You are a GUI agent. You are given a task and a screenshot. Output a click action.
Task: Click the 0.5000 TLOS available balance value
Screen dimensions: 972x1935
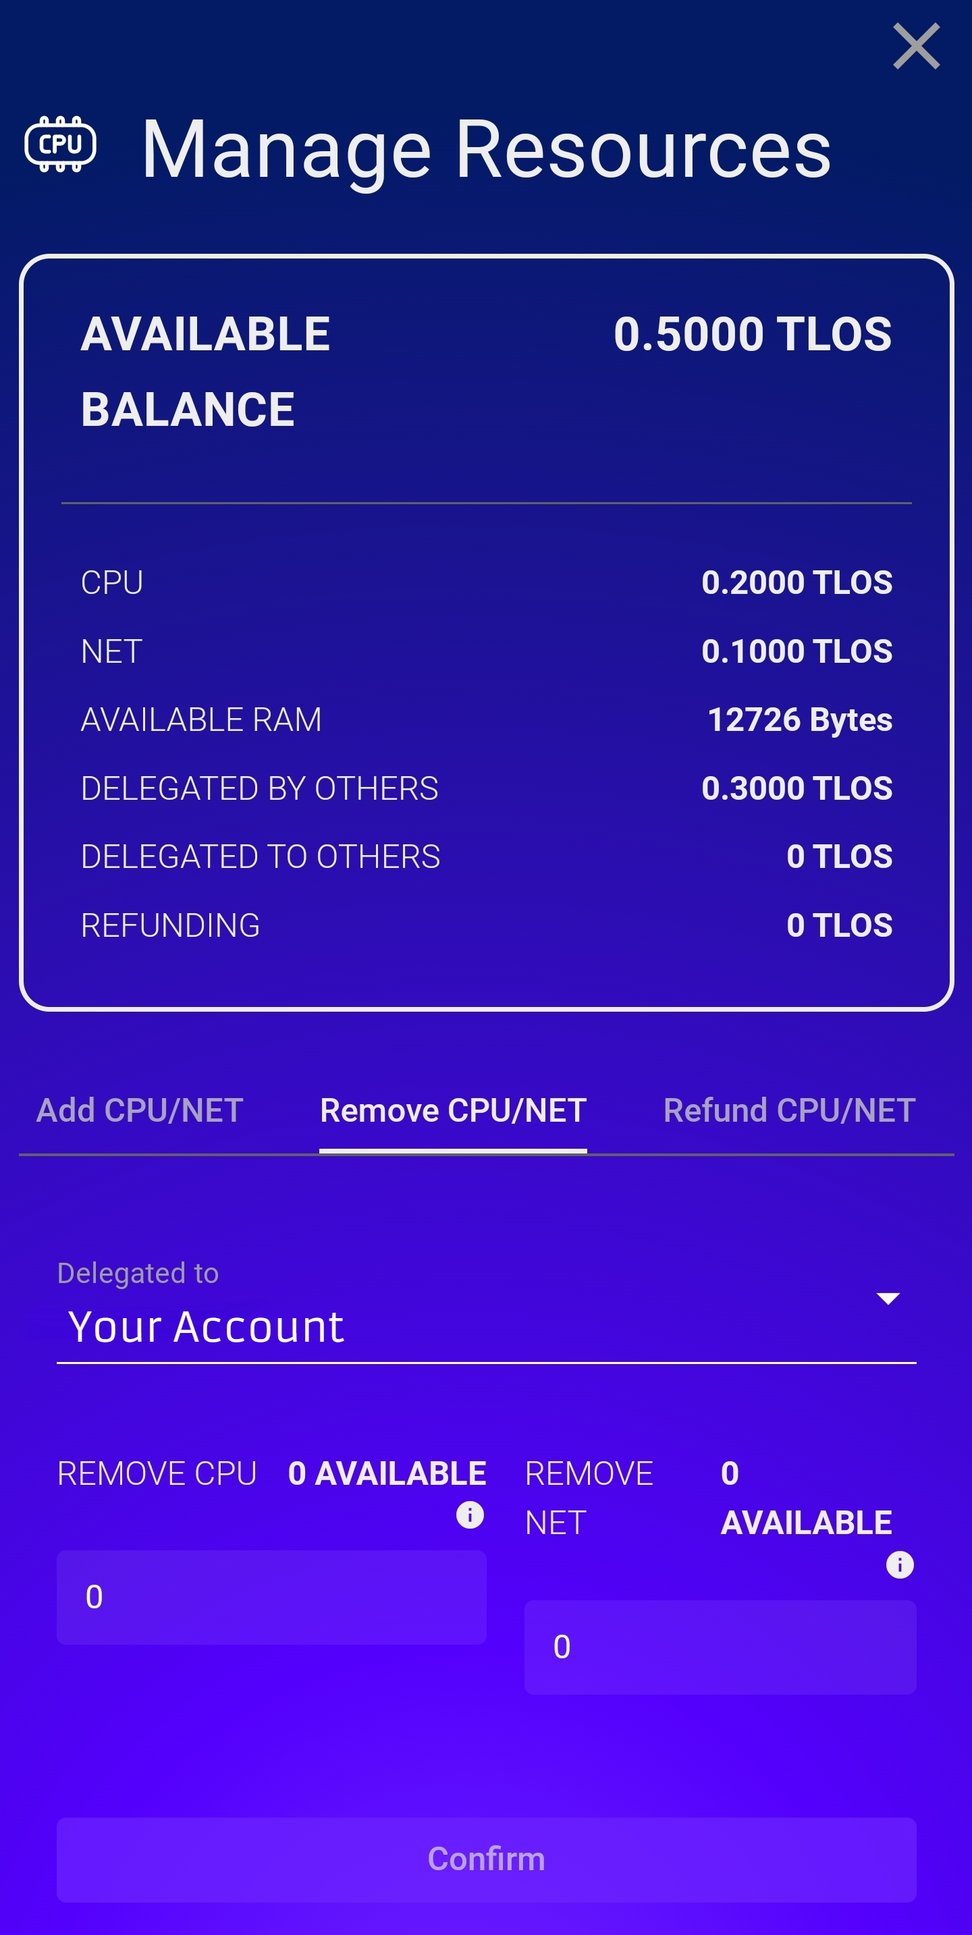pyautogui.click(x=752, y=333)
